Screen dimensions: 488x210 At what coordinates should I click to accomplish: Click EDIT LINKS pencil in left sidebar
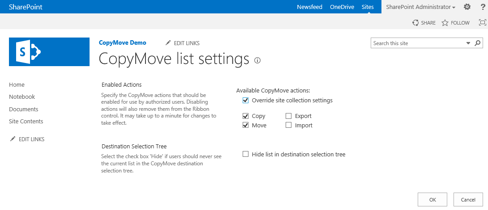click(x=27, y=139)
